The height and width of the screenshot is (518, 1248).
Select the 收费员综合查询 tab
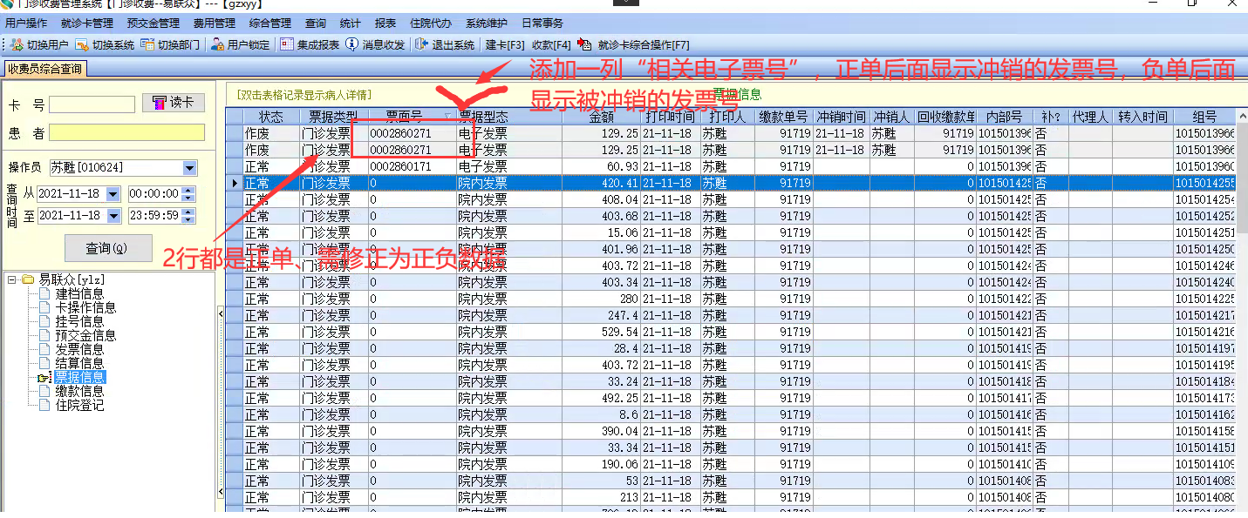click(x=44, y=69)
